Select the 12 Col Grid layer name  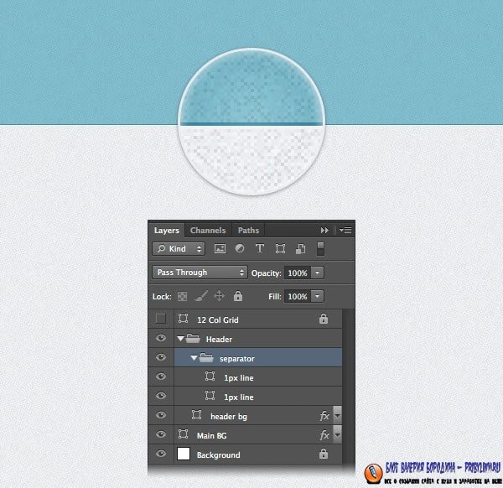[x=218, y=319]
